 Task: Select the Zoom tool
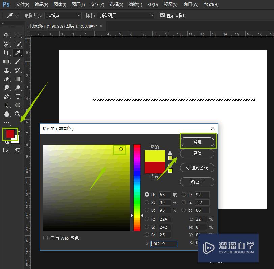pyautogui.click(x=18, y=114)
